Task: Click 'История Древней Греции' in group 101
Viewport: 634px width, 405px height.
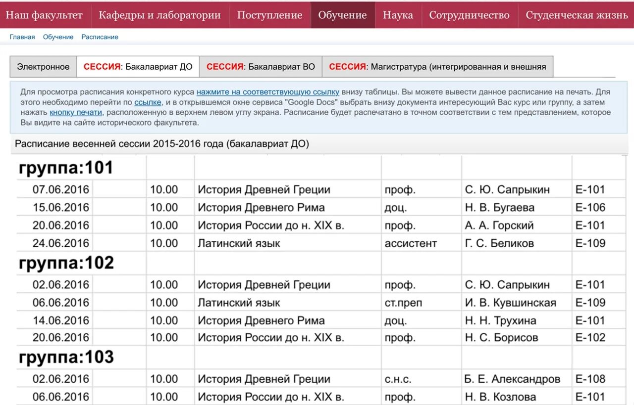Action: click(x=264, y=189)
